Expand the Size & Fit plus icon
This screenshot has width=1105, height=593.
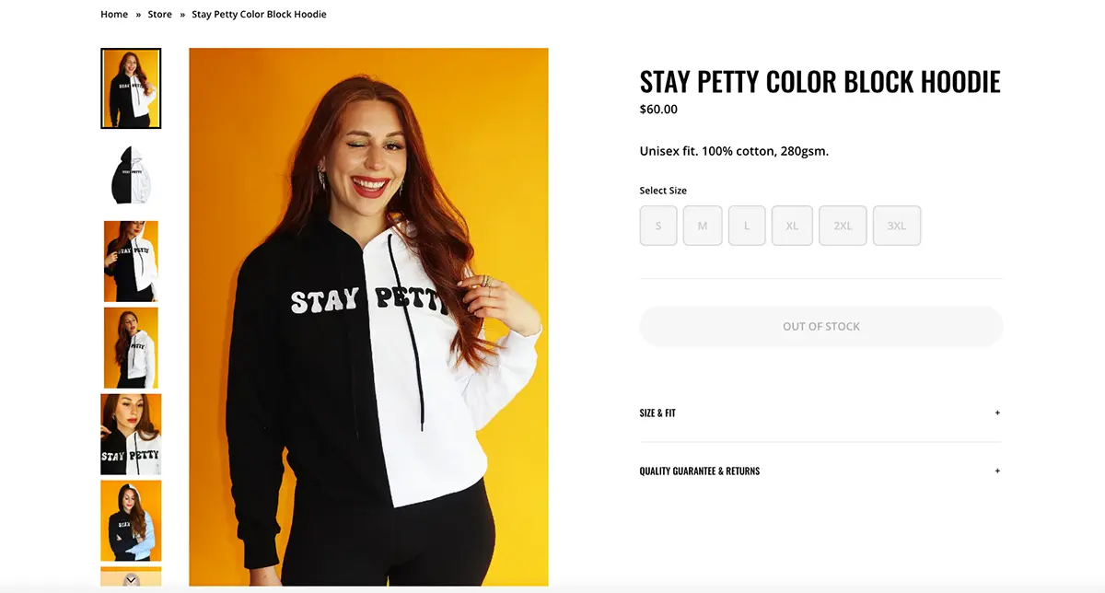click(x=997, y=413)
